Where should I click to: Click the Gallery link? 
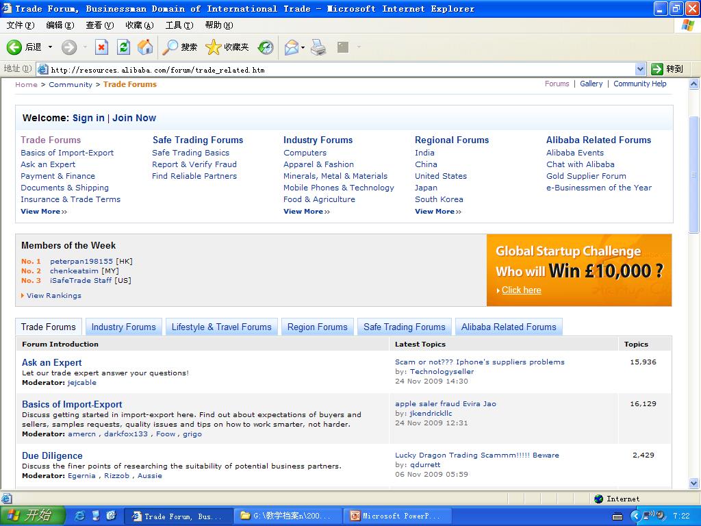coord(591,84)
